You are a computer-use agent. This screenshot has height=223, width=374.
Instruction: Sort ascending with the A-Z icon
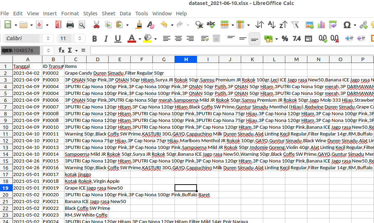(271, 25)
